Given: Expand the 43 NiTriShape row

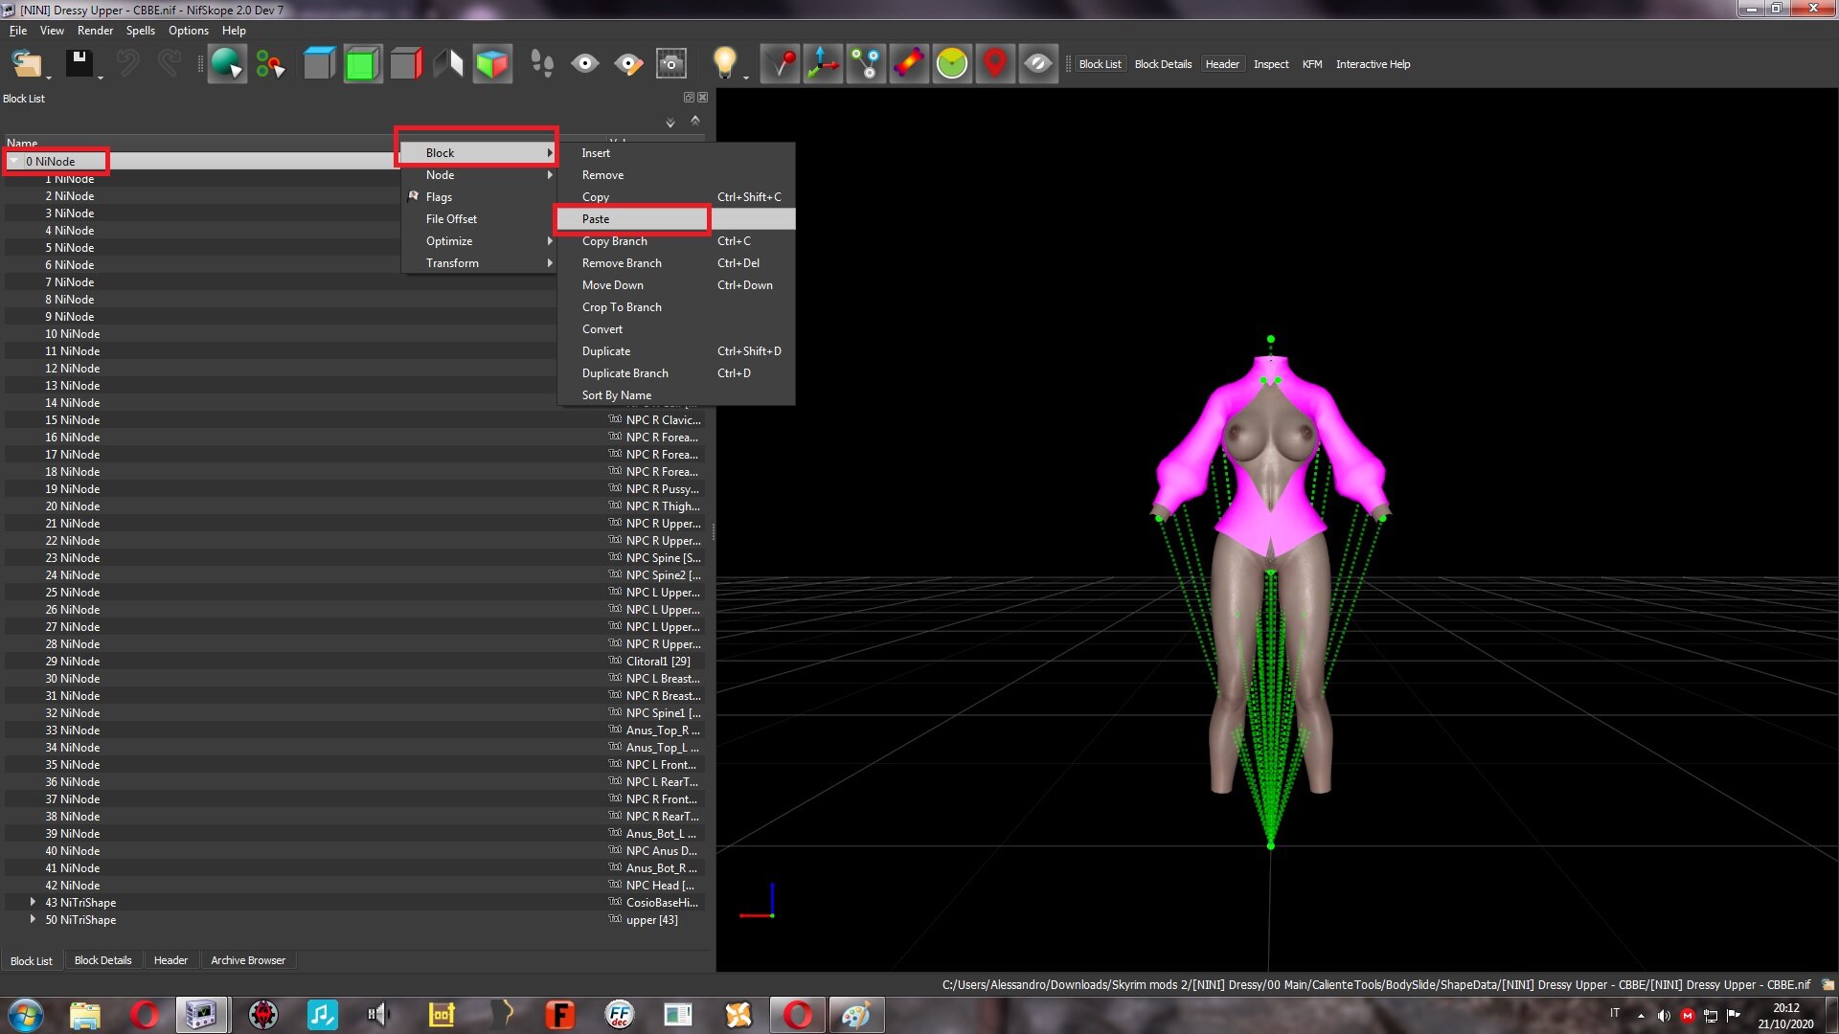Looking at the screenshot, I should click(33, 902).
